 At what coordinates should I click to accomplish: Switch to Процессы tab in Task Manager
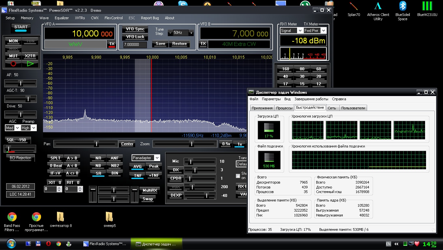coord(284,108)
